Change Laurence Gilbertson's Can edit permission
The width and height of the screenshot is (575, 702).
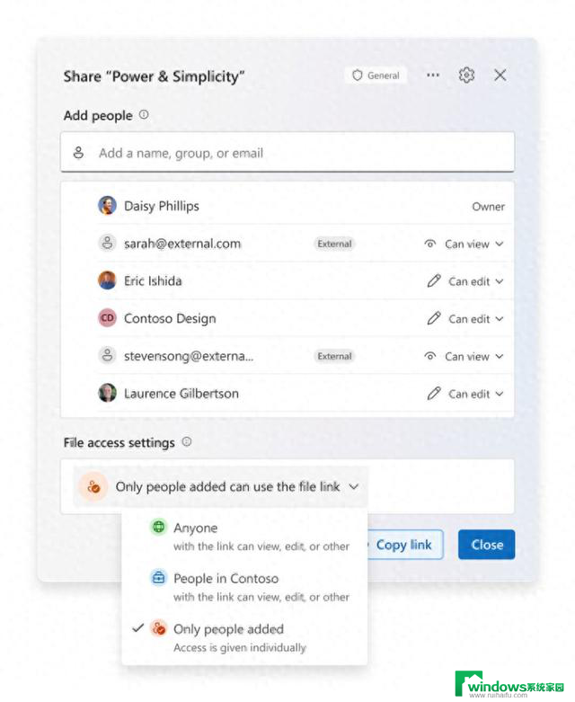(x=465, y=394)
